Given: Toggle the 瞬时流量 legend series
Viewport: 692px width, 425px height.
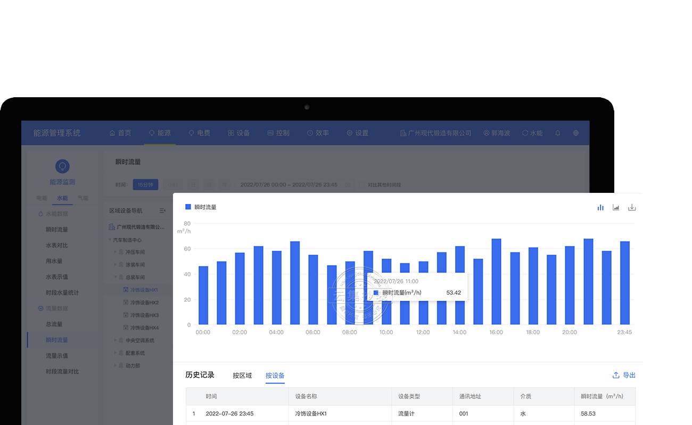Looking at the screenshot, I should [x=201, y=207].
